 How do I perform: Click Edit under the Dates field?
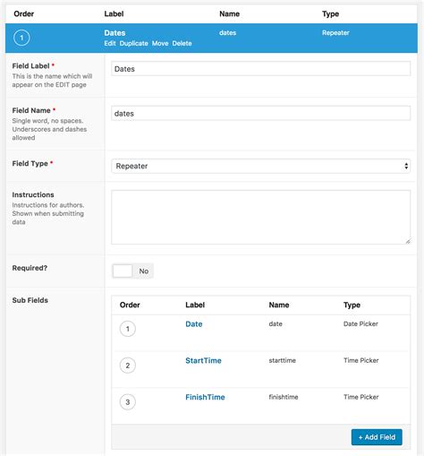point(110,43)
